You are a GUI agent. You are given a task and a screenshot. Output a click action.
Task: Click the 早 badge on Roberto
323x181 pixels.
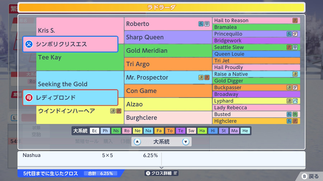pyautogui.click(x=207, y=24)
